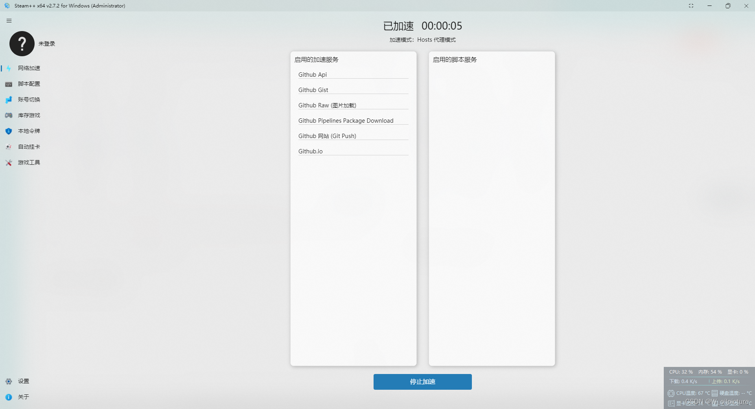Click the gear 设置 icon
The image size is (755, 409).
[x=9, y=381]
